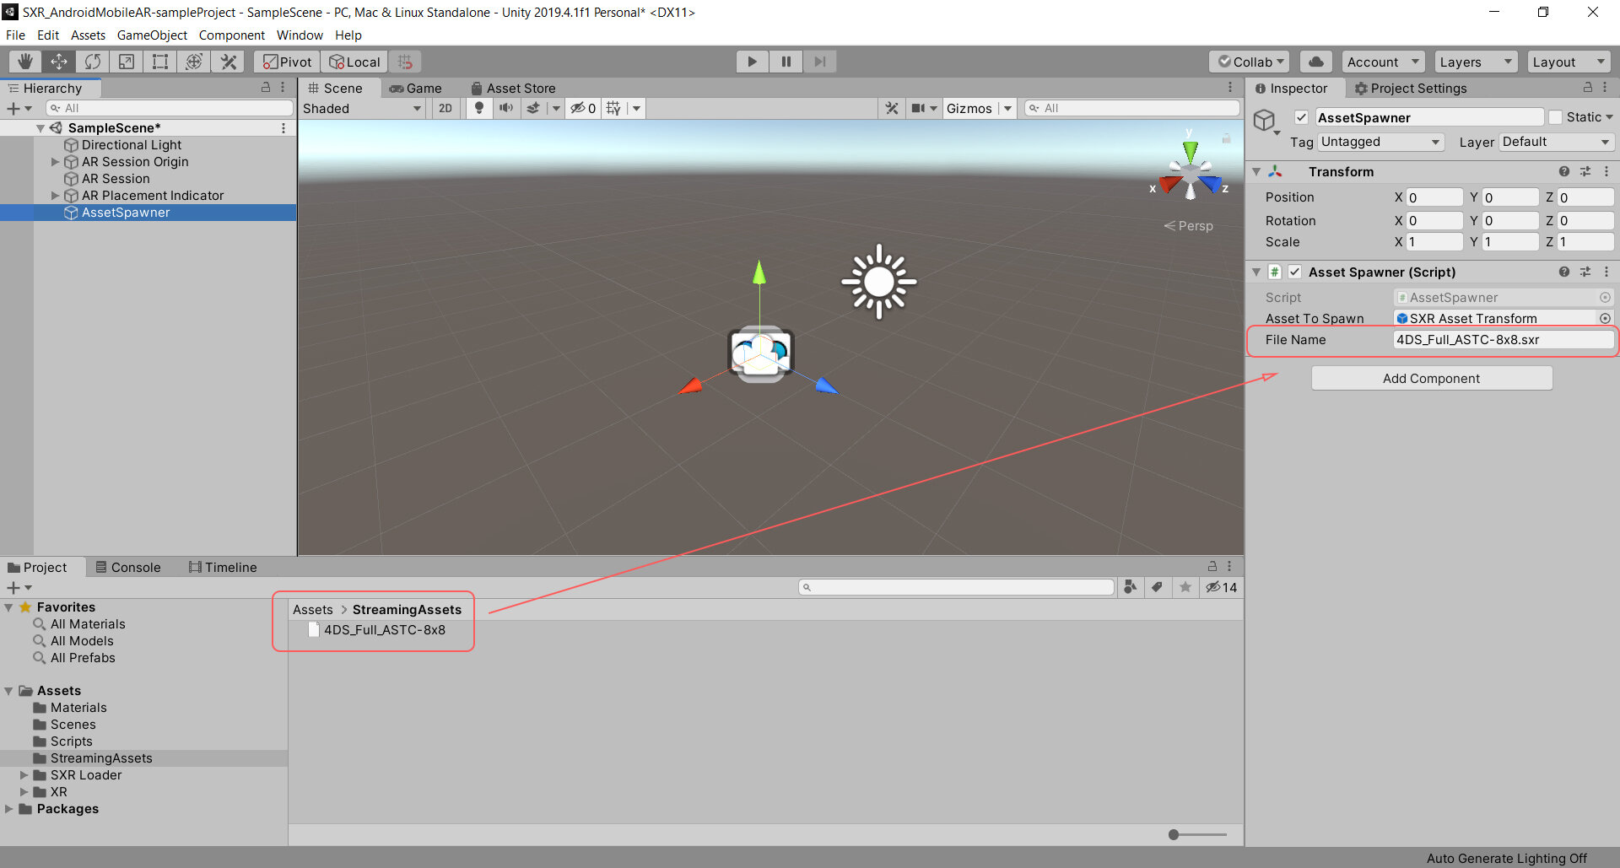Open Scene view component tools icon
Screen dimensions: 1620x868
[x=892, y=108]
